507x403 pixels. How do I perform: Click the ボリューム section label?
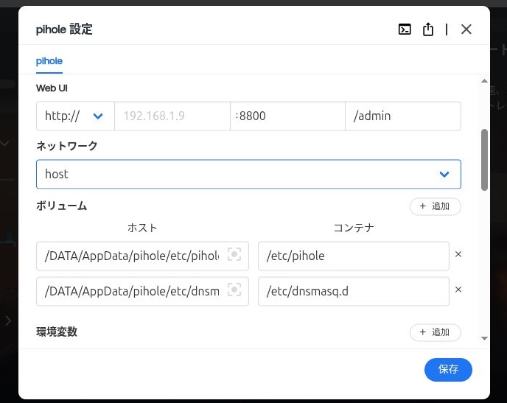pyautogui.click(x=61, y=206)
